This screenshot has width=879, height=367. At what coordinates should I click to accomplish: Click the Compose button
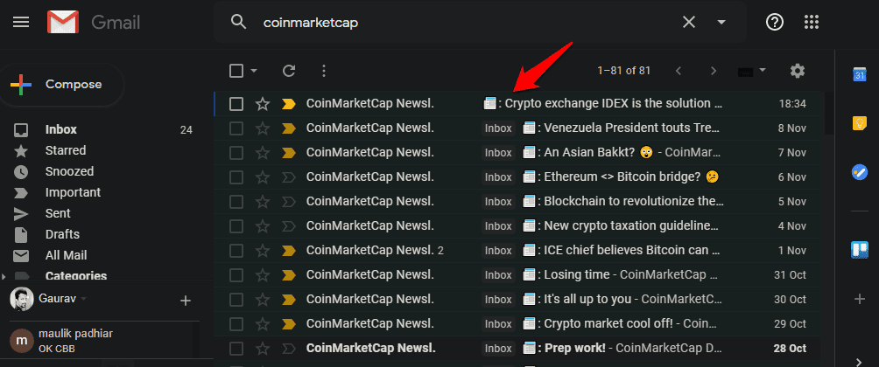pyautogui.click(x=61, y=85)
